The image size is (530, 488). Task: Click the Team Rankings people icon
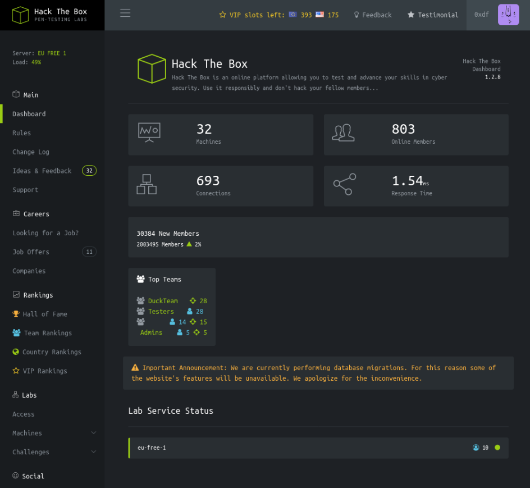pos(16,333)
